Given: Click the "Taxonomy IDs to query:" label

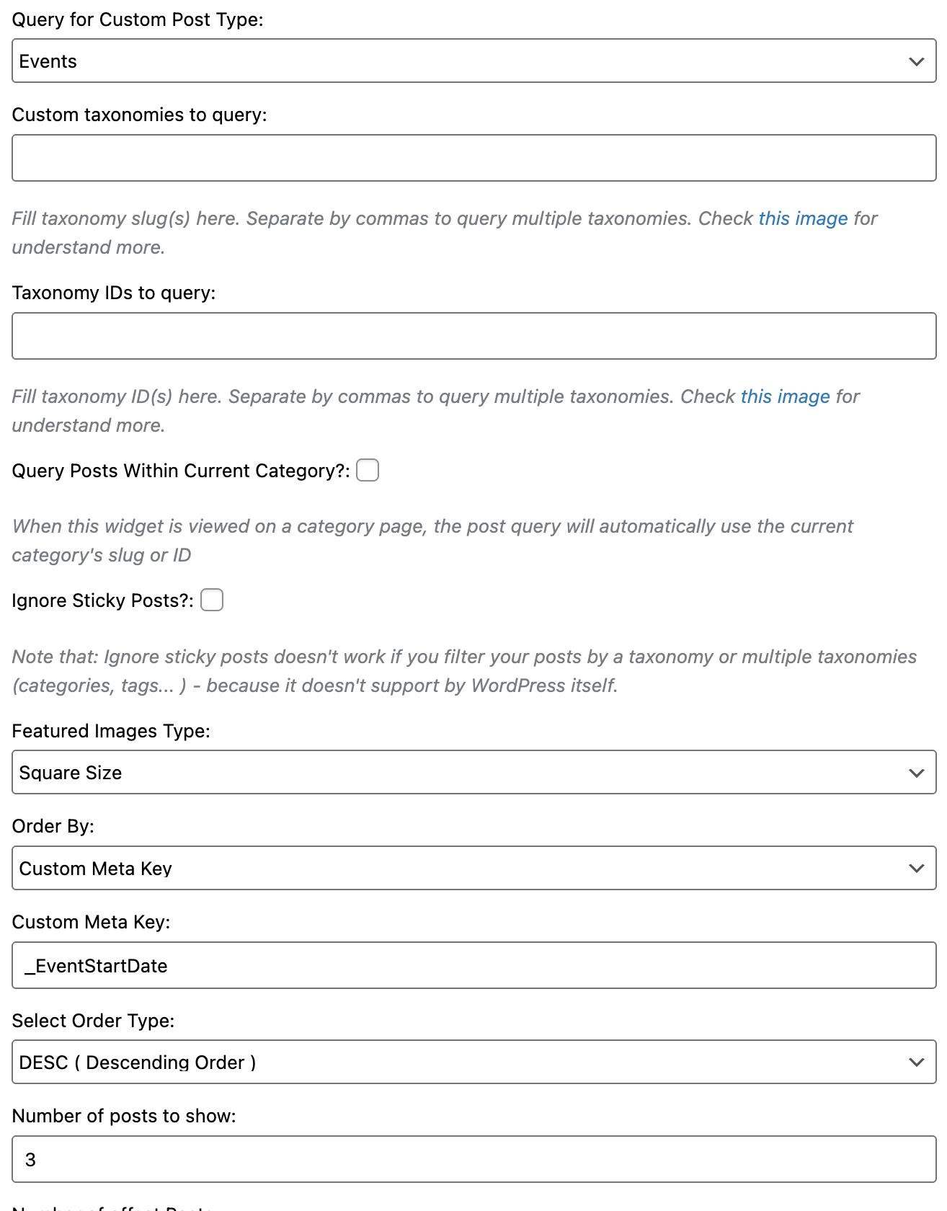Looking at the screenshot, I should pyautogui.click(x=114, y=293).
